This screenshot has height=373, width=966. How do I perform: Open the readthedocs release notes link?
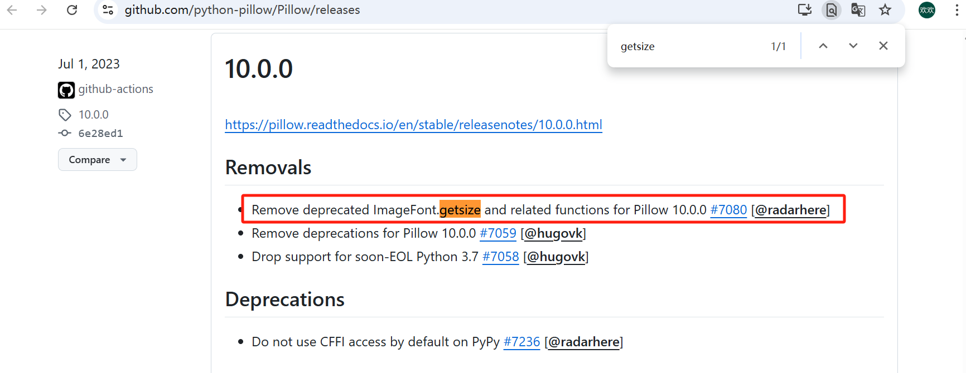(413, 125)
